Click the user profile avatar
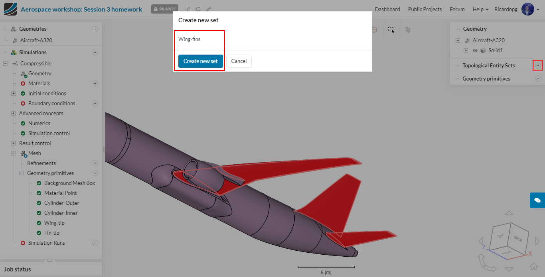The width and height of the screenshot is (545, 277). (x=528, y=9)
